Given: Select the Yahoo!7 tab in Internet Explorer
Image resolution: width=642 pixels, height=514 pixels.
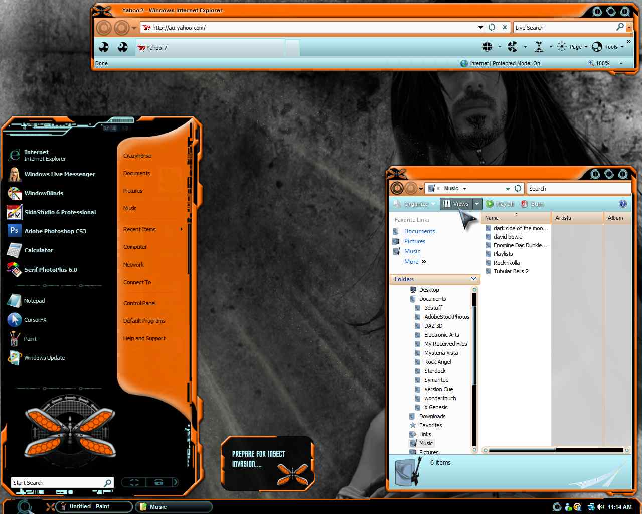Looking at the screenshot, I should coord(210,48).
